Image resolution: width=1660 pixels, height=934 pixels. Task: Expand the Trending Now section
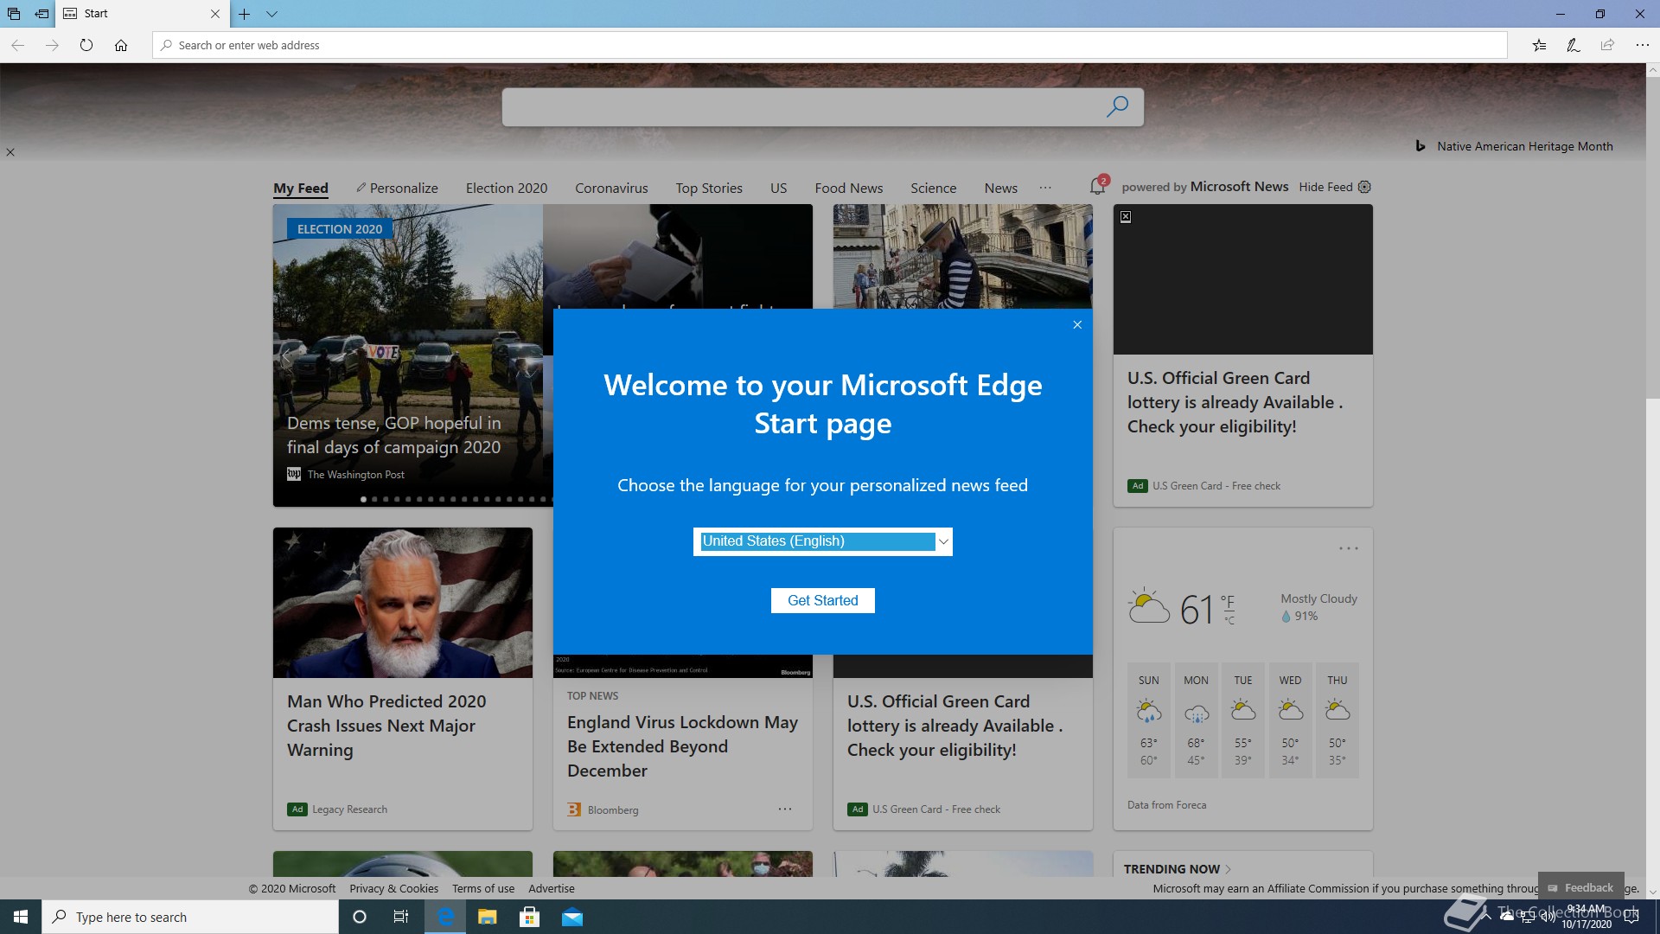click(1178, 868)
